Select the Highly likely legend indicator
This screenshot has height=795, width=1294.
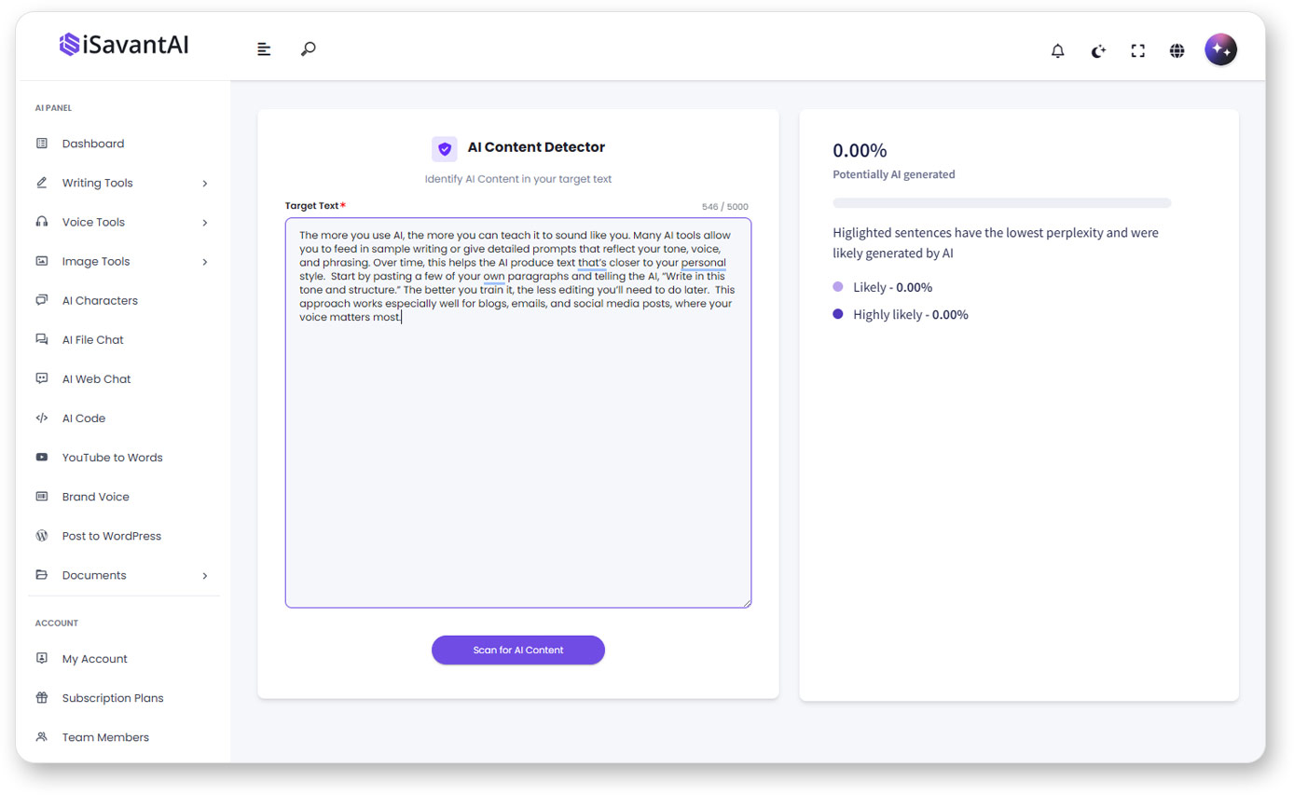pos(837,314)
